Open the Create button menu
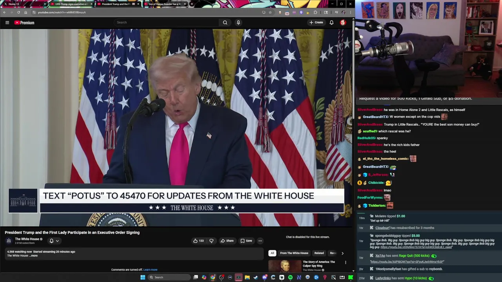 tap(316, 22)
